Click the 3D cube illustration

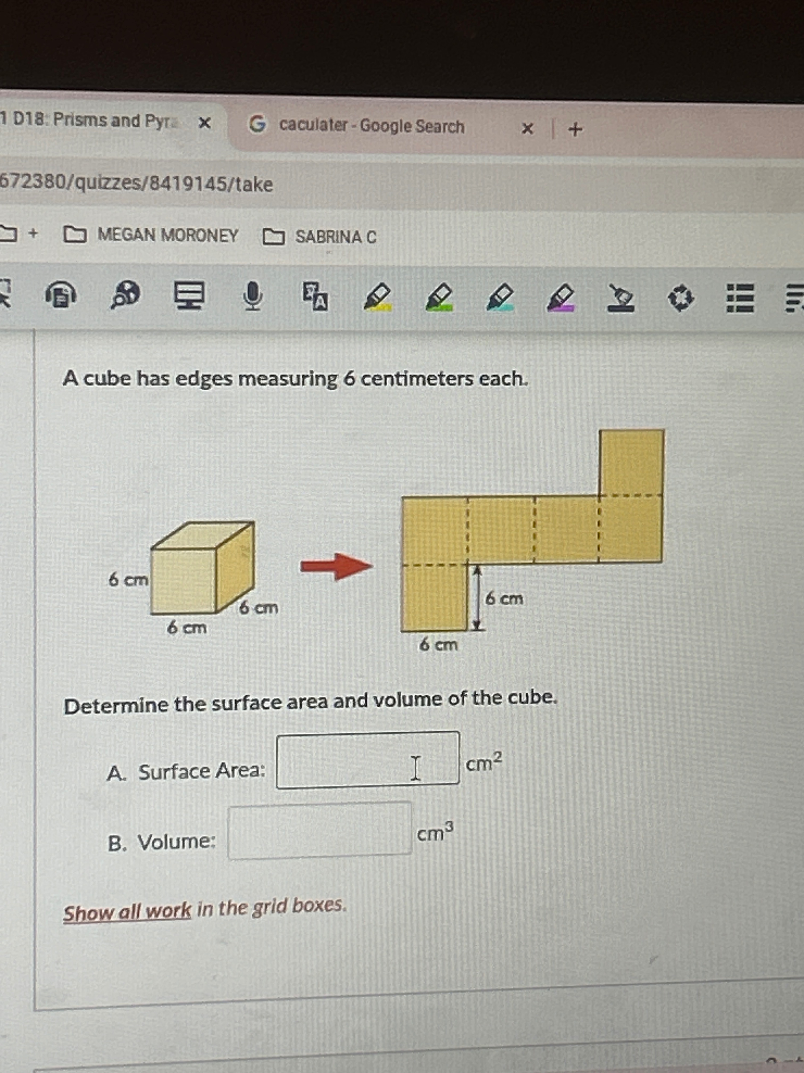click(x=203, y=568)
